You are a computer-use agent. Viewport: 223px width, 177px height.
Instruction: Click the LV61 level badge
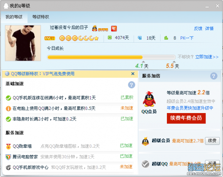click(x=50, y=38)
